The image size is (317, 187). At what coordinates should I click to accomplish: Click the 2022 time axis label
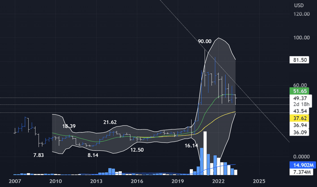point(218,181)
